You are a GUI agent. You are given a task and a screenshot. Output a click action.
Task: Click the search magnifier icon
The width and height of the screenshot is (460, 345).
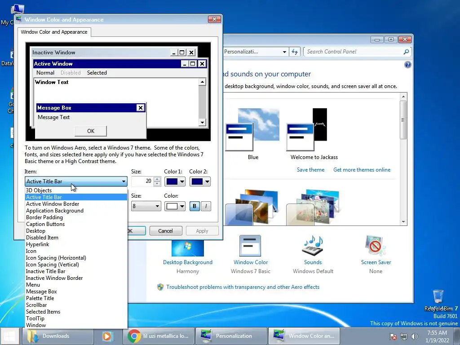pos(406,52)
